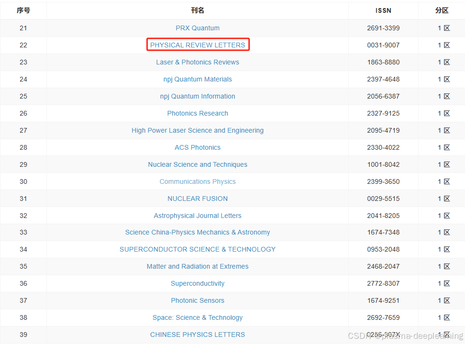Click 1 区 in Photonic Sensors row
The width and height of the screenshot is (465, 344).
point(444,300)
